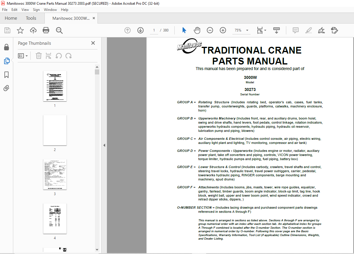
Task: Open the thumbnails options menu dropdown
Action: click(23, 56)
